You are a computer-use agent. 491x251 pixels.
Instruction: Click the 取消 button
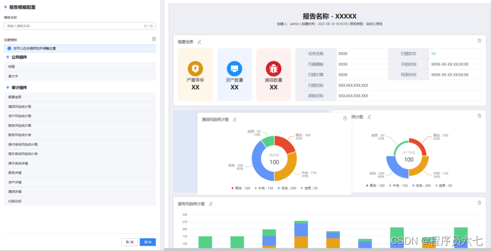pyautogui.click(x=129, y=242)
